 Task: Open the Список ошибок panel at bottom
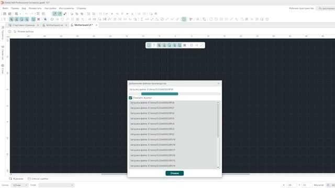[38, 179]
